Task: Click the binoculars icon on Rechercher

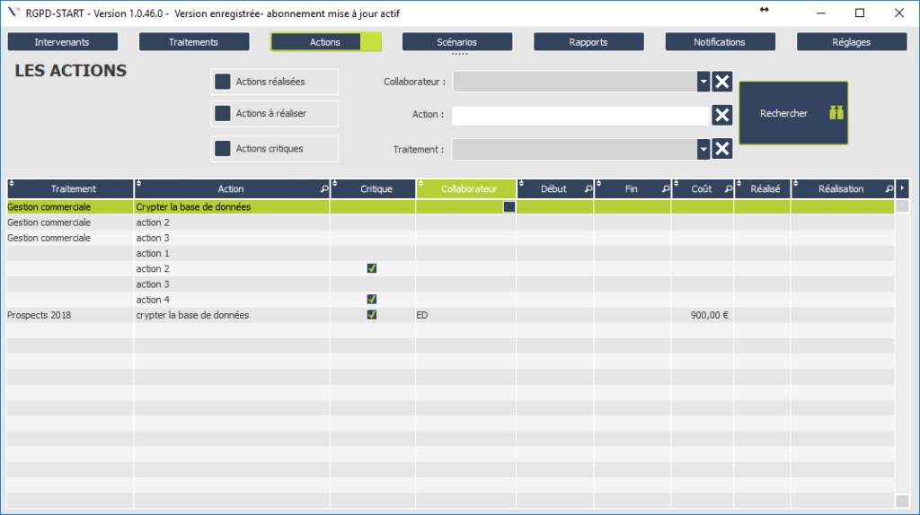Action: click(836, 112)
